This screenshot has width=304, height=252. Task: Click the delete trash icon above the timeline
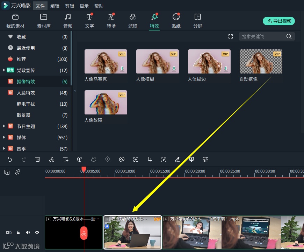pyautogui.click(x=38, y=159)
